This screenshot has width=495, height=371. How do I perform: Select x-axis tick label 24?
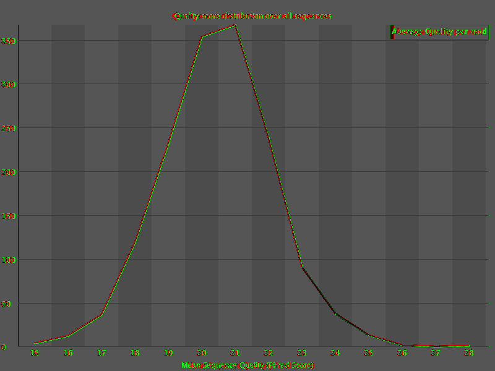335,352
